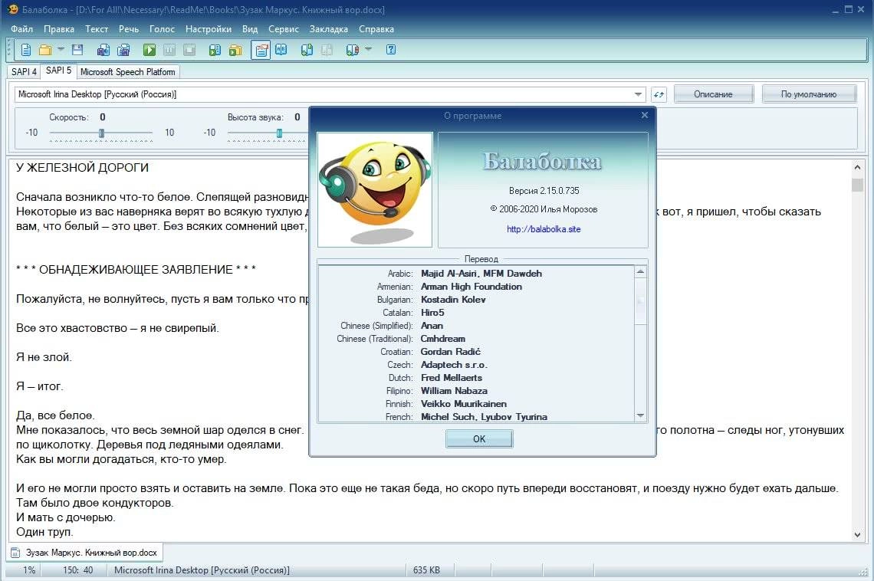Viewport: 874px width, 581px height.
Task: Click the grayed Pause toolbar icon
Action: [x=169, y=50]
